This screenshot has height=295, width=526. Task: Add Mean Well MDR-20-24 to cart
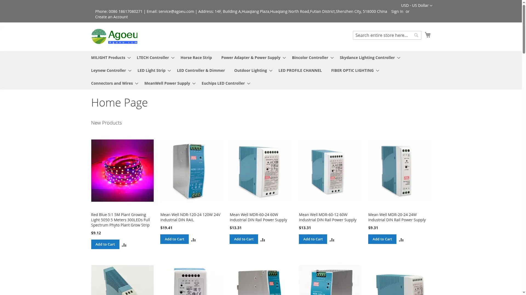coord(382,239)
